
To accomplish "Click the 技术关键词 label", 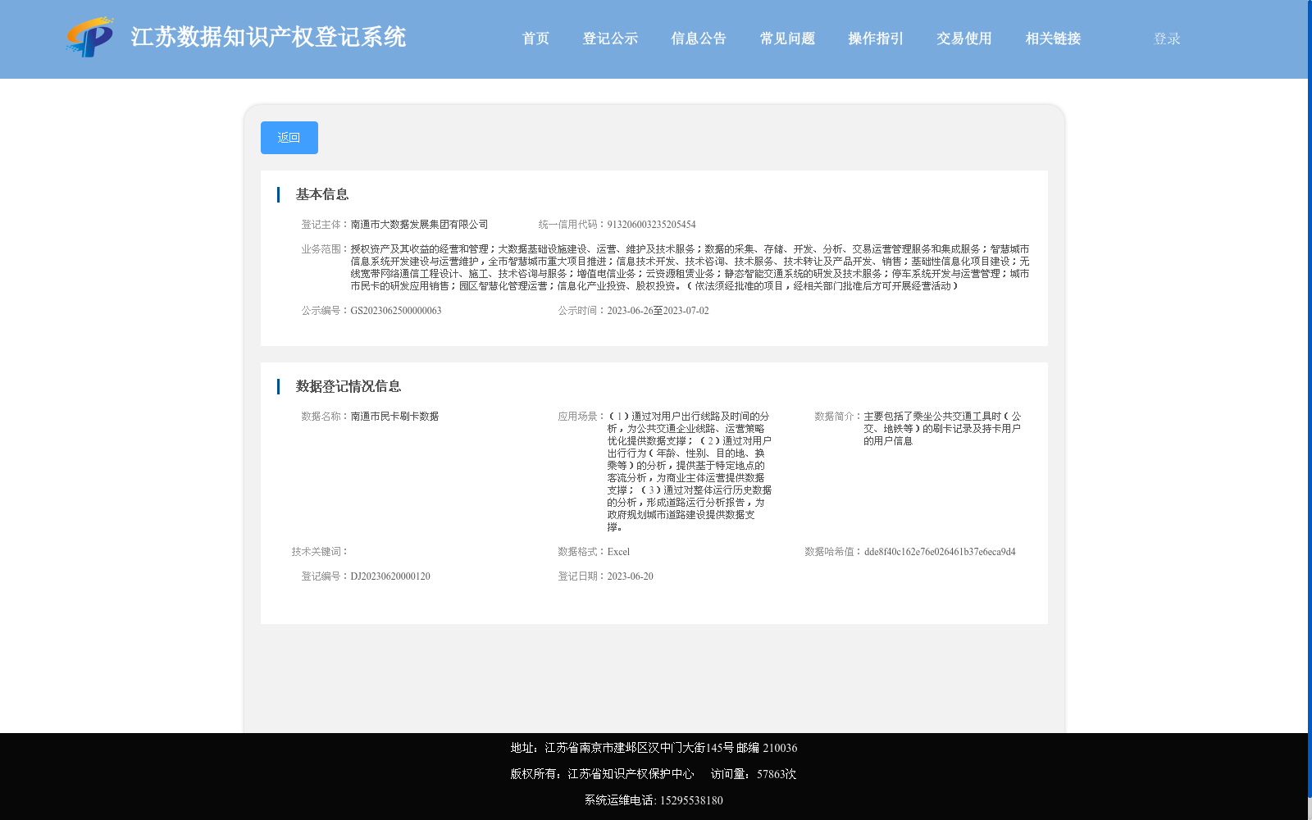I will pos(320,552).
